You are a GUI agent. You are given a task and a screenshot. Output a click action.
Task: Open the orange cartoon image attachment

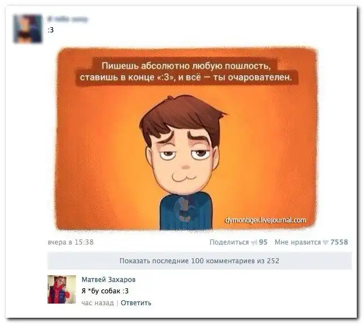pyautogui.click(x=186, y=139)
